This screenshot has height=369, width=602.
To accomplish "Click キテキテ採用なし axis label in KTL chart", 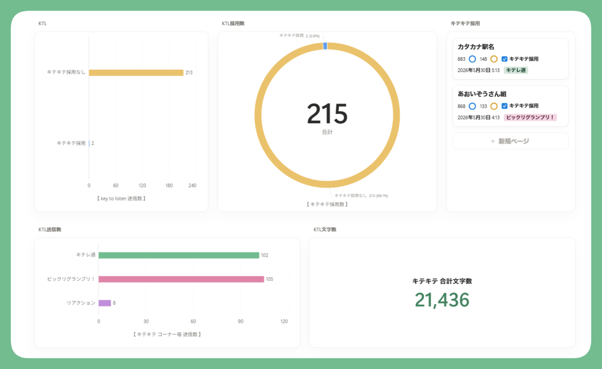I will [x=66, y=72].
